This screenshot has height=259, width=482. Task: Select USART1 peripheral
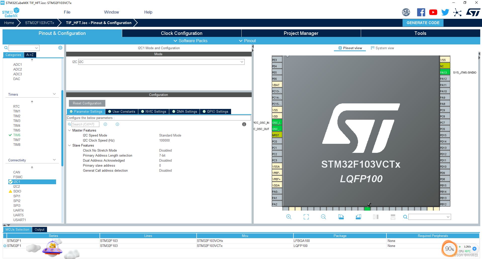(20, 220)
